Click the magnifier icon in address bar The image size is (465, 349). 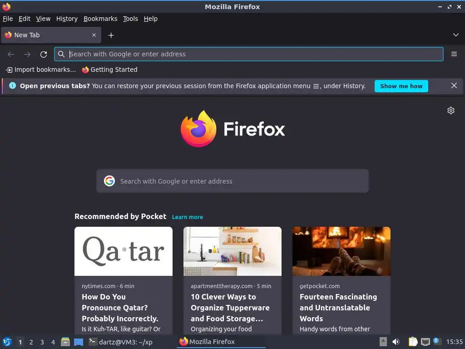(x=61, y=54)
